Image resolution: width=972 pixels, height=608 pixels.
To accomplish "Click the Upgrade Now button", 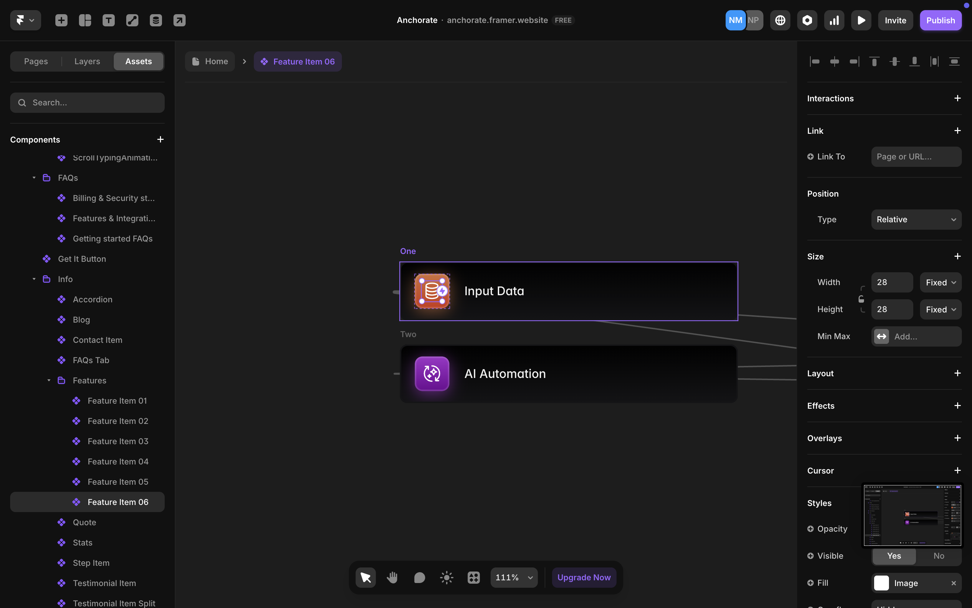I will (x=583, y=577).
